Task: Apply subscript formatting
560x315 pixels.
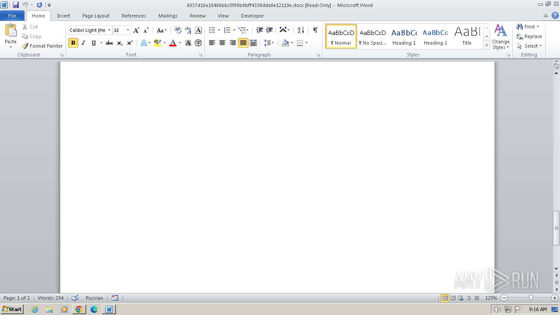Action: 119,43
